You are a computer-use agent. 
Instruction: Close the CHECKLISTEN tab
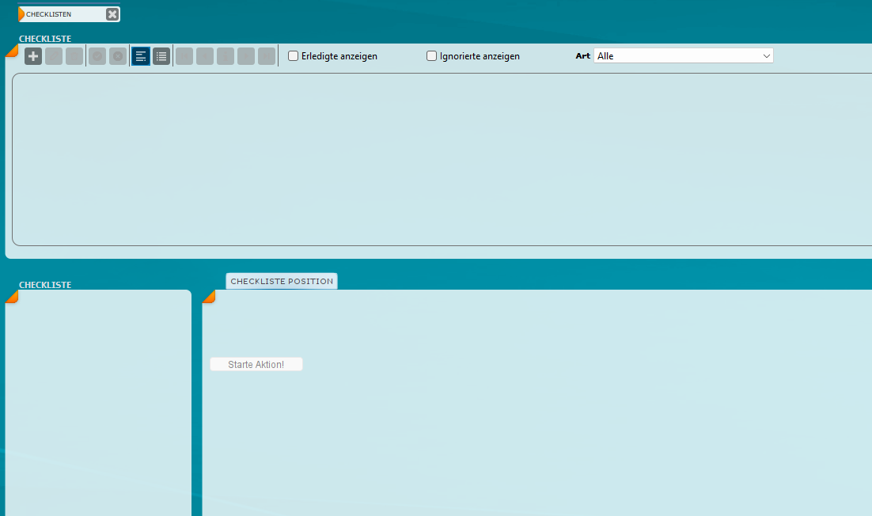112,14
